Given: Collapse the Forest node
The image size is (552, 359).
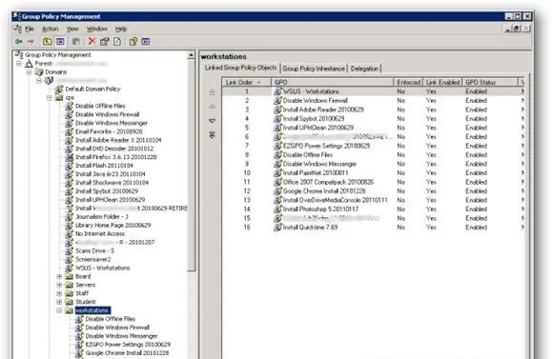Looking at the screenshot, I should click(19, 63).
